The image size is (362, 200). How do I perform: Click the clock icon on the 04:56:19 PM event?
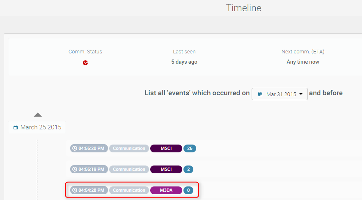click(74, 169)
